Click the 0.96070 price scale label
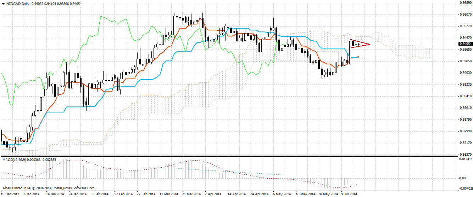 pyautogui.click(x=465, y=15)
